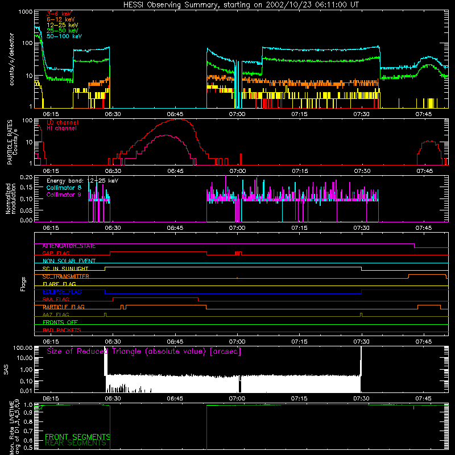
Task: Click the BAD_PACKETS flag label
Action: pos(62,330)
